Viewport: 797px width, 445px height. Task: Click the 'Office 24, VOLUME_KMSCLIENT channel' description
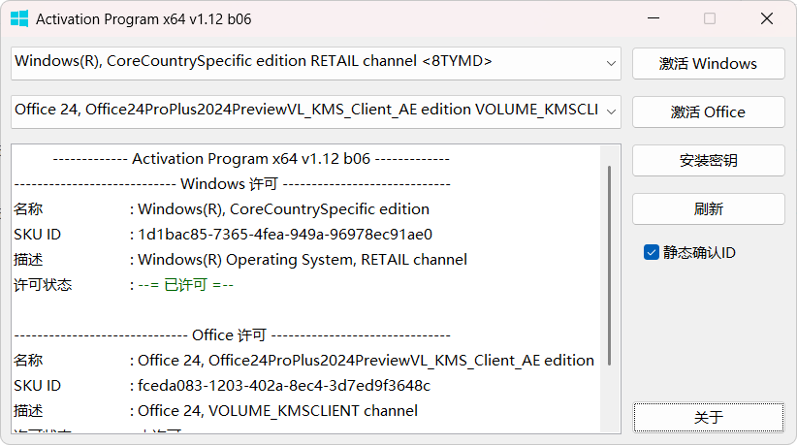pyautogui.click(x=277, y=410)
